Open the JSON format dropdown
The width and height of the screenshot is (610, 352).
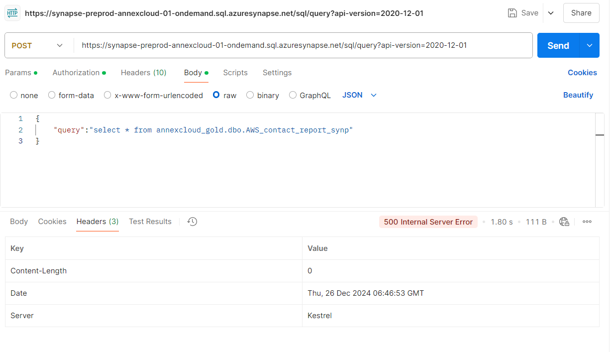(x=360, y=95)
